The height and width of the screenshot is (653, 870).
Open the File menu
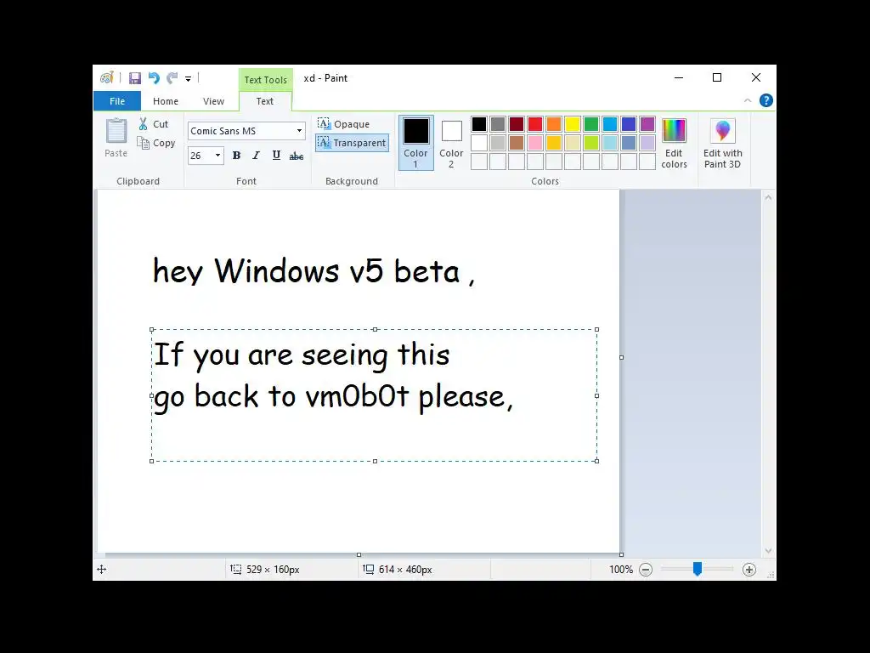tap(117, 101)
